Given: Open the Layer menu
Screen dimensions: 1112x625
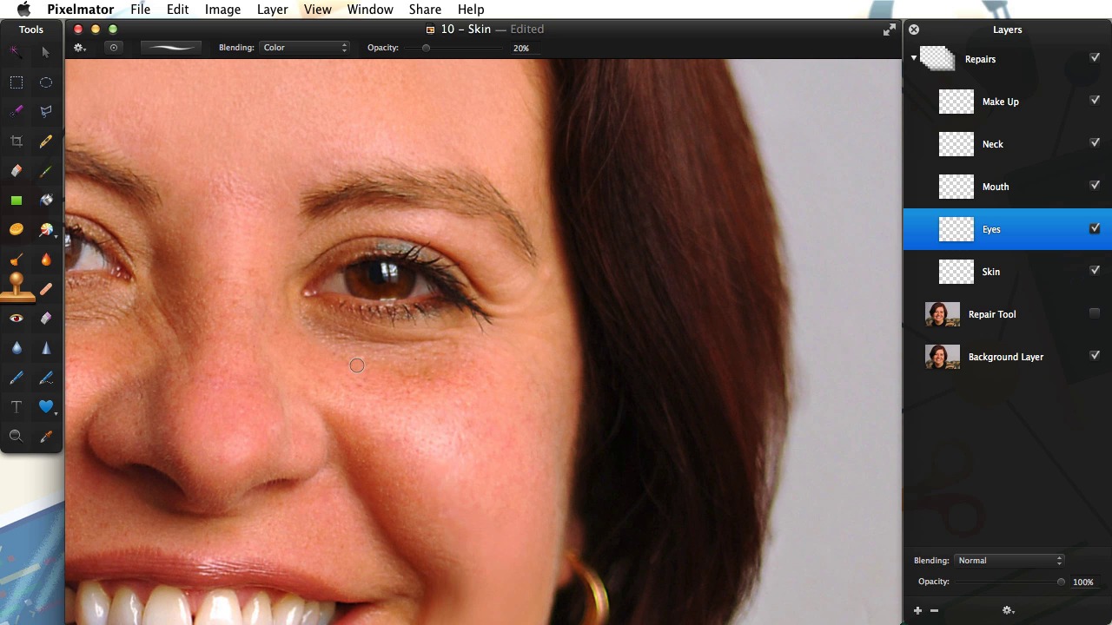Looking at the screenshot, I should [x=272, y=10].
